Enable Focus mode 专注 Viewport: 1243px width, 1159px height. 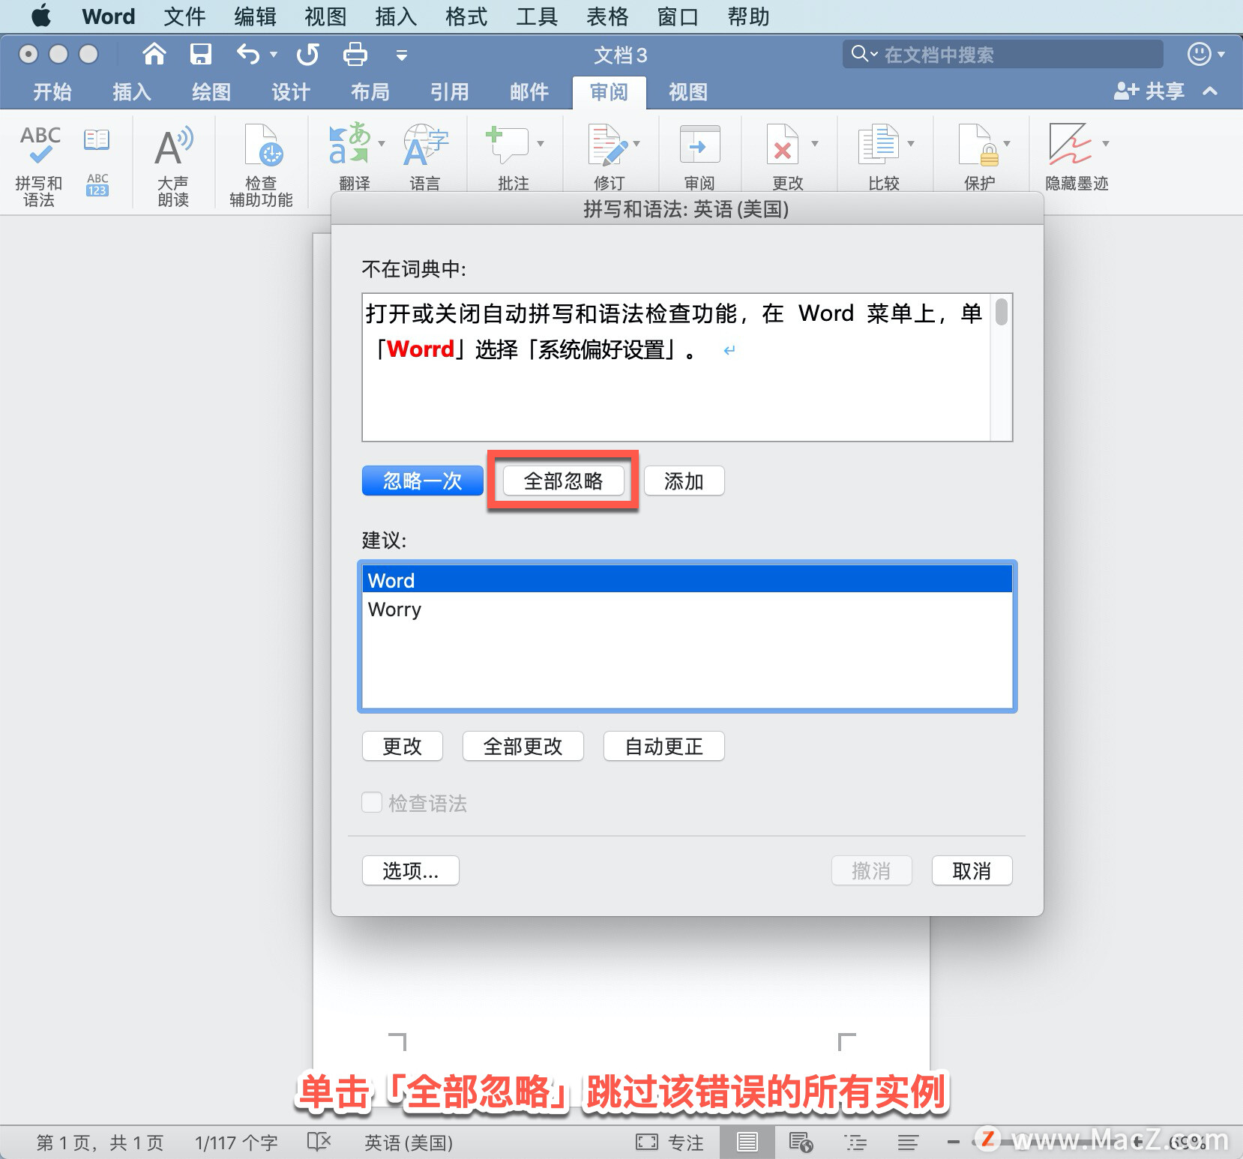tap(669, 1142)
